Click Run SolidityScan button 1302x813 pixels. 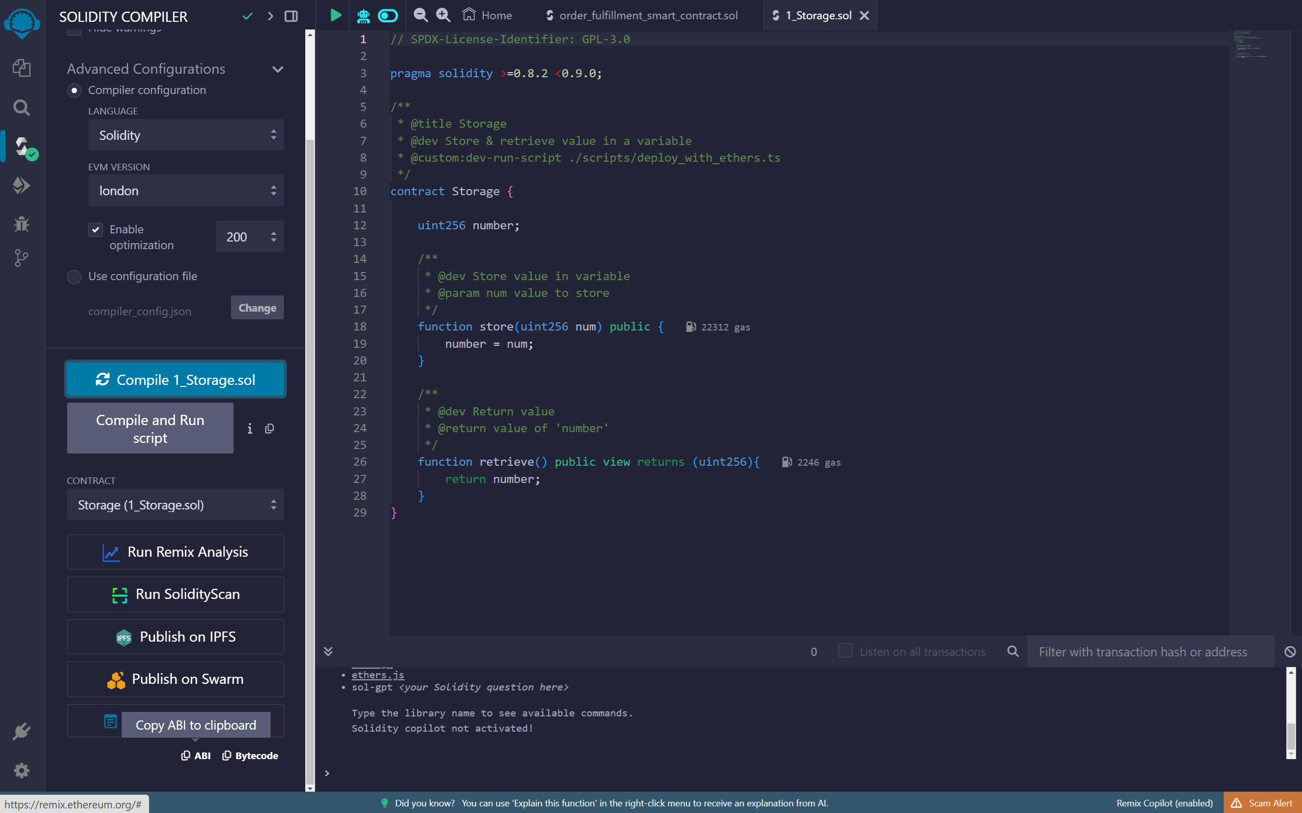point(176,594)
